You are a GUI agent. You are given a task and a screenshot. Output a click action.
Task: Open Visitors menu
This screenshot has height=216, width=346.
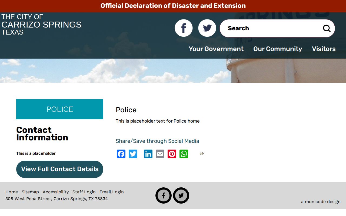point(324,49)
